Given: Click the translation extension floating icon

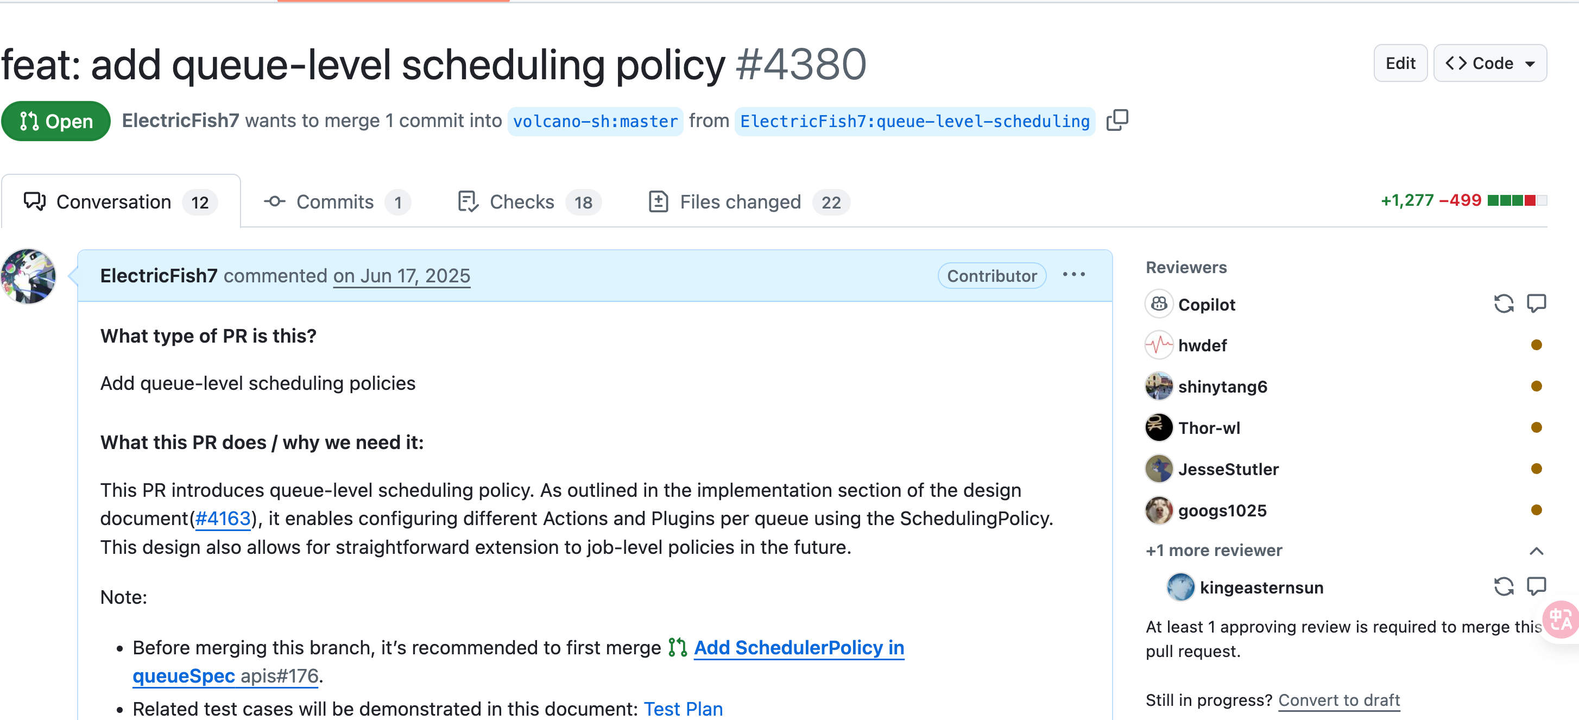Looking at the screenshot, I should point(1561,620).
